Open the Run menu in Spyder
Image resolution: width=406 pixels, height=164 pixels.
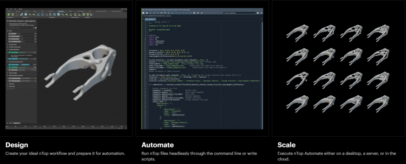pos(159,9)
